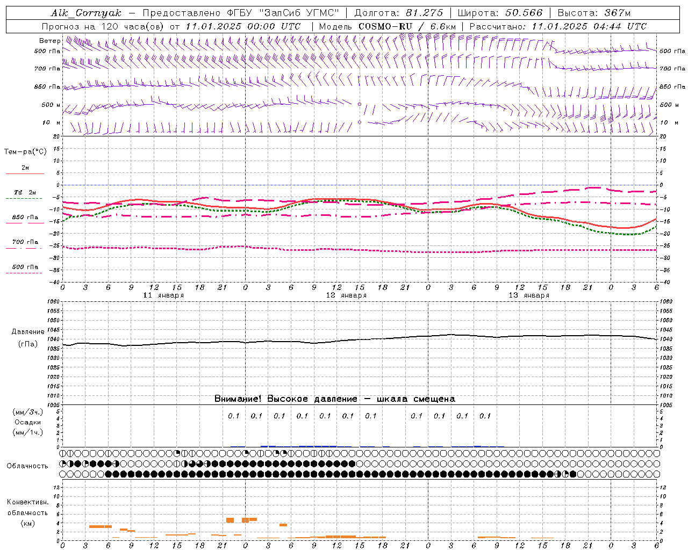Click the warning Внимание! Высокое давление – шкала смещена
This screenshot has height=550, width=688.
click(334, 399)
